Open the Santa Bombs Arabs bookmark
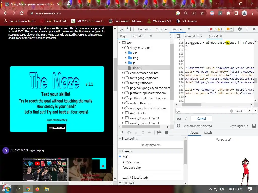This screenshot has height=193, width=258. [20, 21]
